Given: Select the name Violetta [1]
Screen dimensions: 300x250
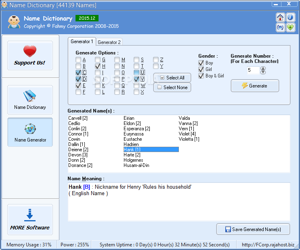Looking at the screenshot, I should tap(189, 139).
